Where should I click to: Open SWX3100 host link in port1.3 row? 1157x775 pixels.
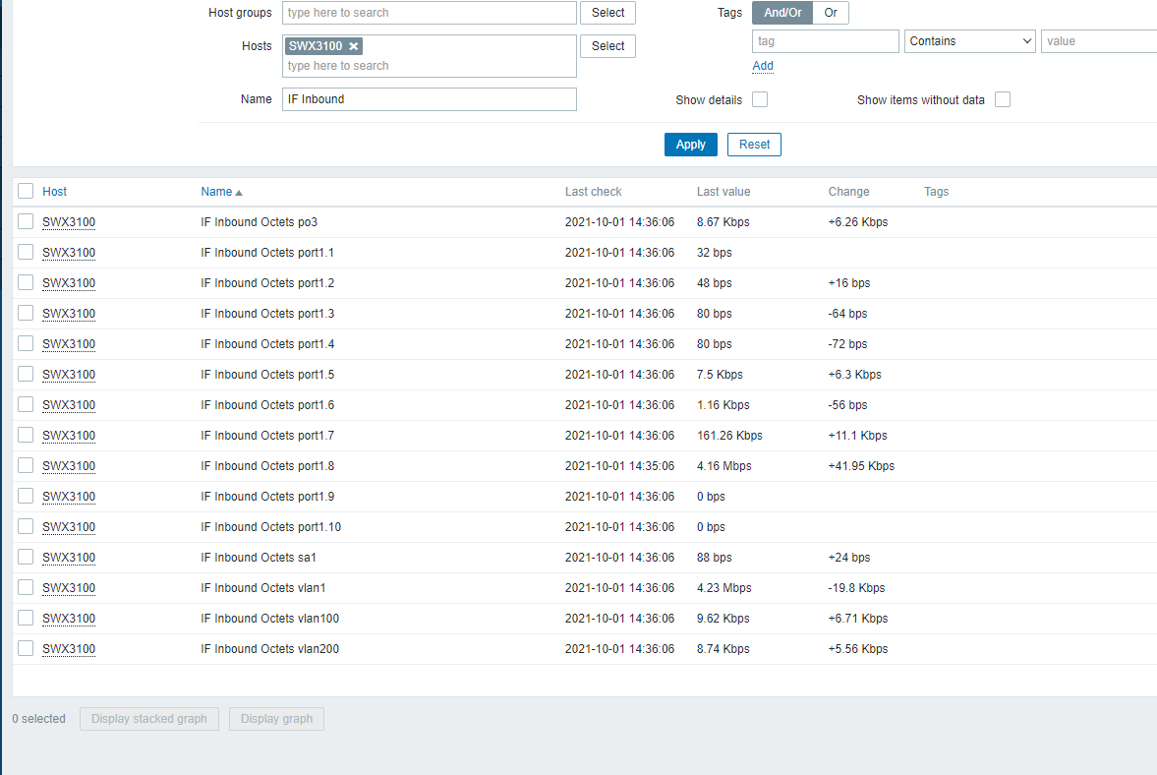tap(69, 314)
